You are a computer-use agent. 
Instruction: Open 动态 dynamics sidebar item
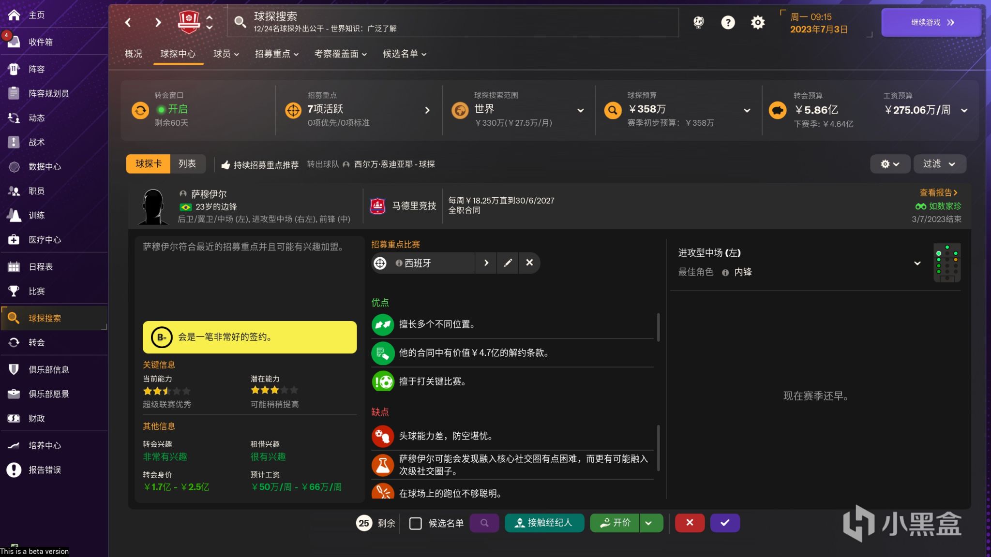pos(54,118)
